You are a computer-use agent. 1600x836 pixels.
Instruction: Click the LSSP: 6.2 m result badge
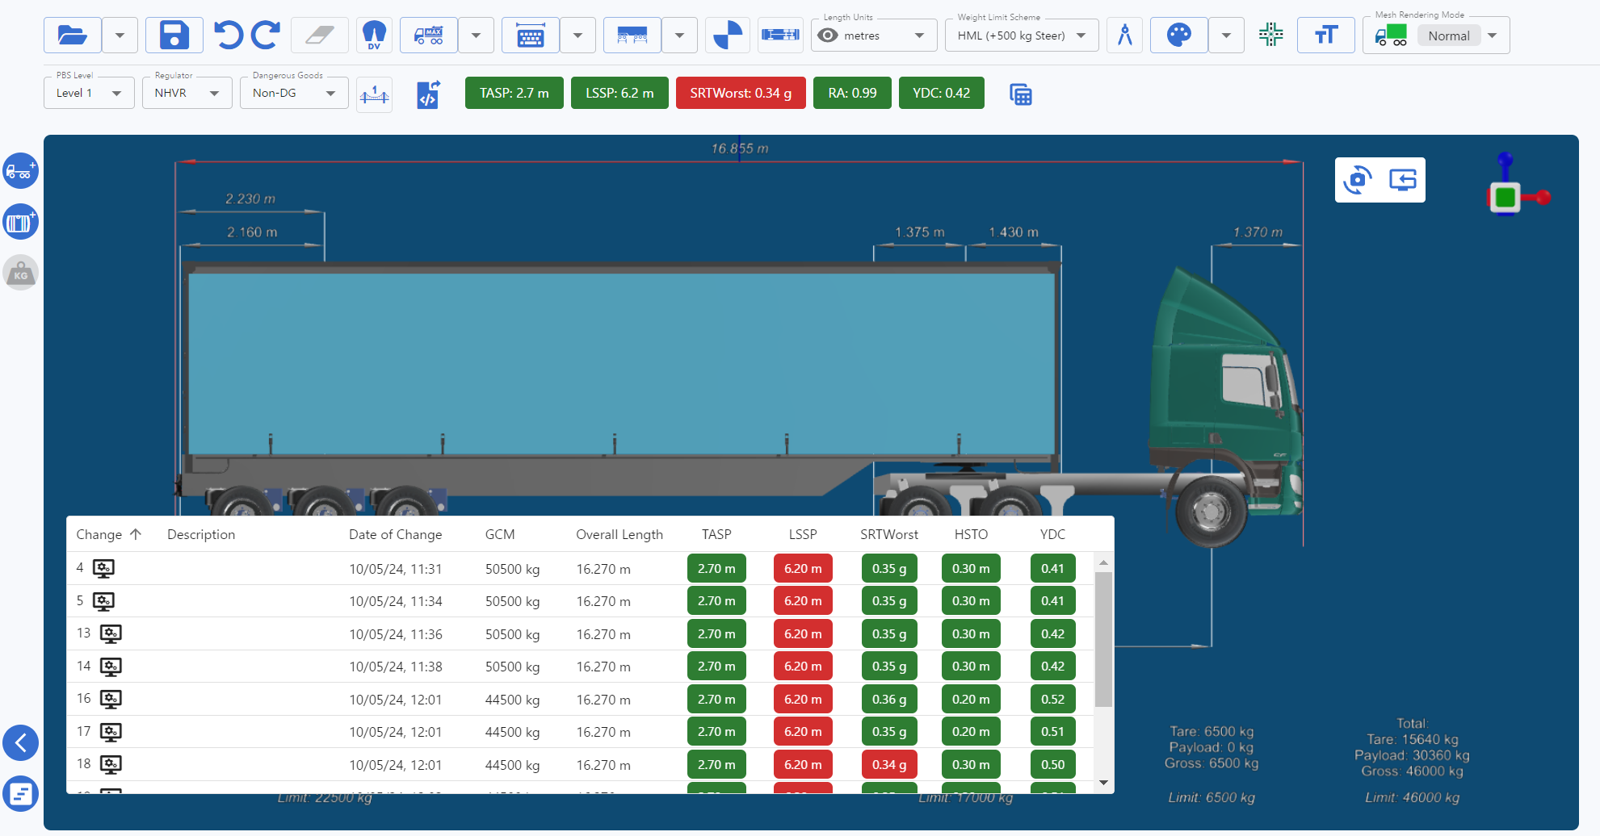pyautogui.click(x=619, y=93)
